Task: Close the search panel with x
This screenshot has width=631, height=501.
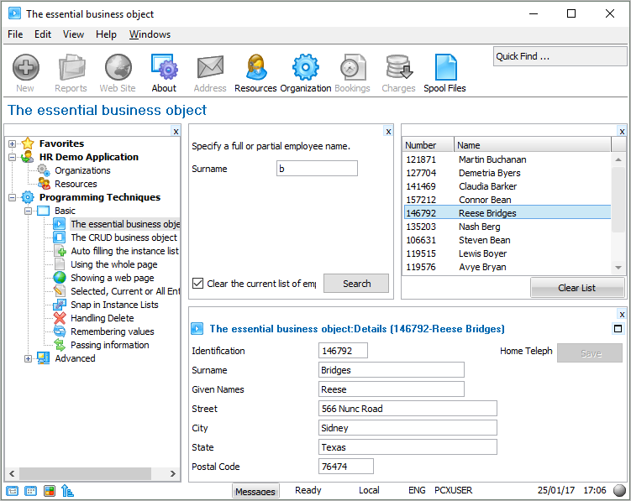Action: point(388,131)
